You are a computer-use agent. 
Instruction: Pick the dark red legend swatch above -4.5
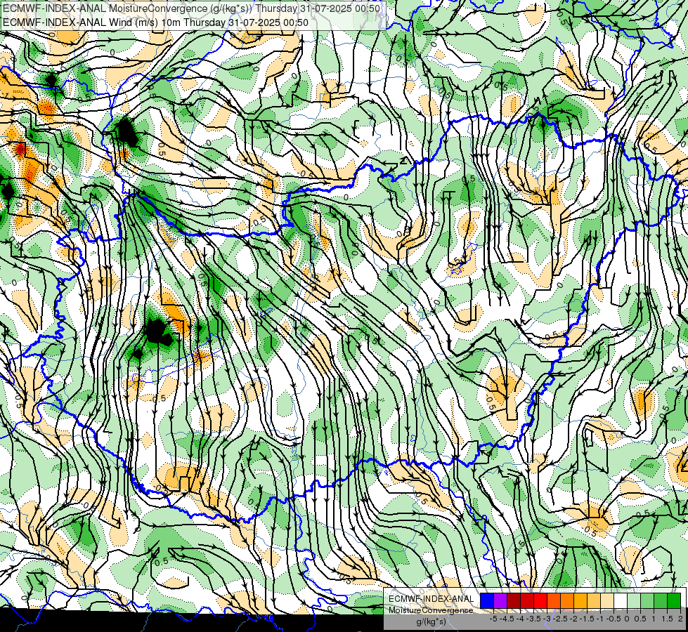514,600
